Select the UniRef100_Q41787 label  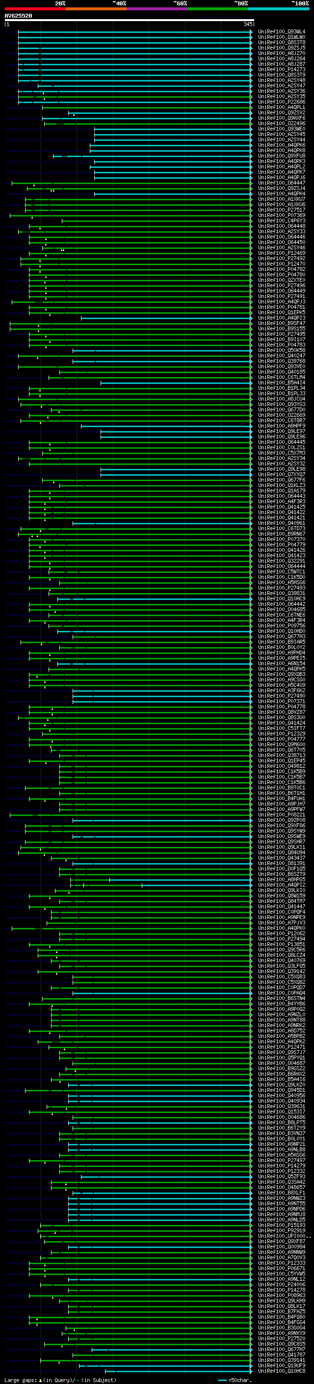coord(281,1356)
